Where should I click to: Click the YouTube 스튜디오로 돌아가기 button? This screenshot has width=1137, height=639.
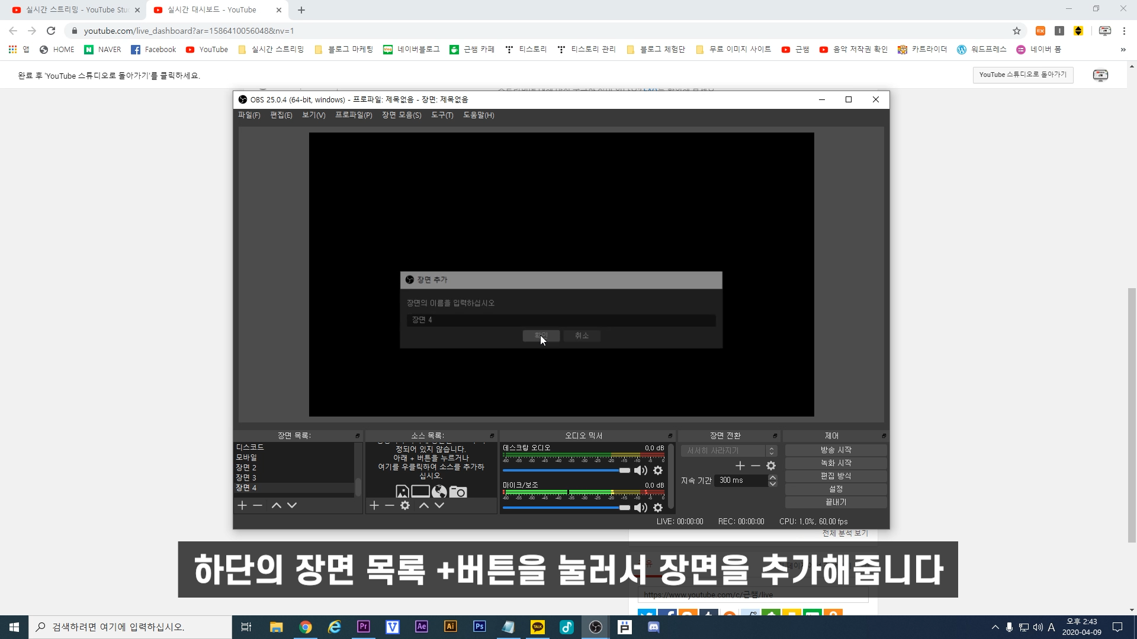[1023, 75]
